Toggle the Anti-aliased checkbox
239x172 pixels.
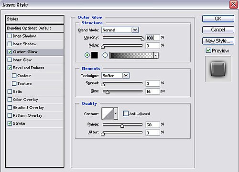tap(126, 113)
